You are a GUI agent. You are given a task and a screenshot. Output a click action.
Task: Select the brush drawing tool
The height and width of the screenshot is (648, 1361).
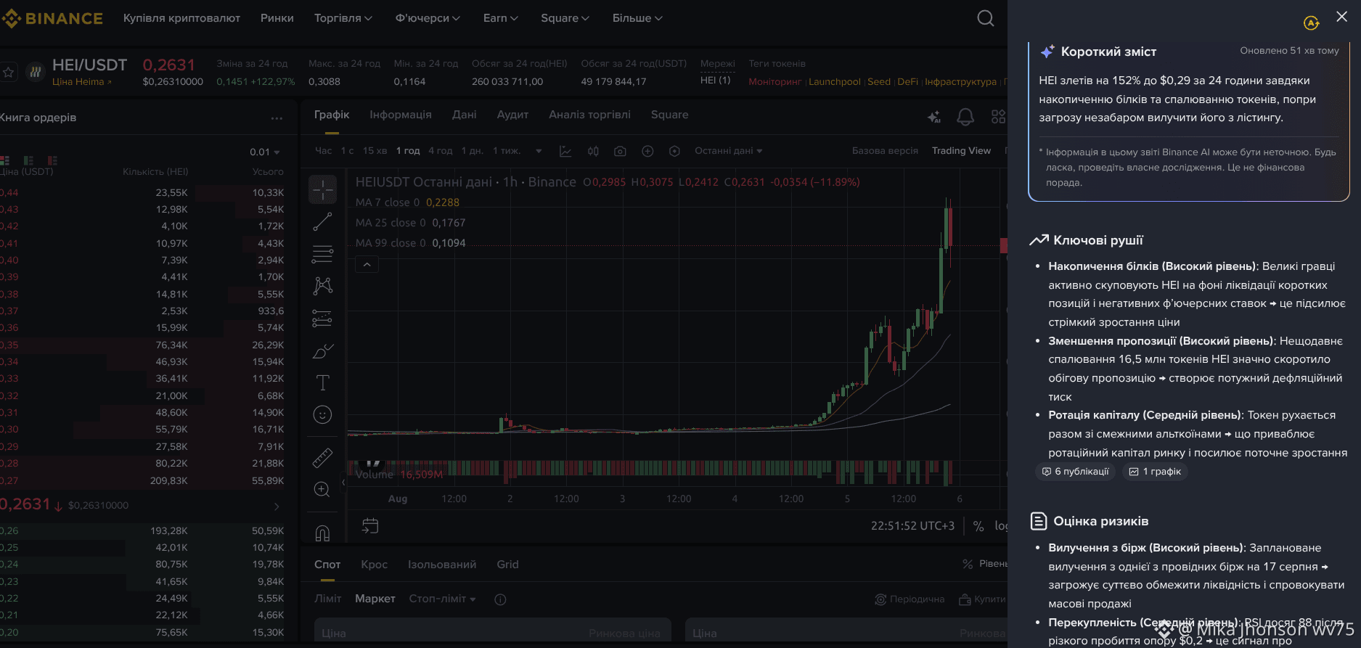click(x=322, y=351)
